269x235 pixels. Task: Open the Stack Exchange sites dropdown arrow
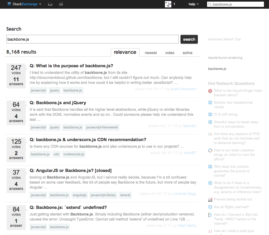pos(40,4)
